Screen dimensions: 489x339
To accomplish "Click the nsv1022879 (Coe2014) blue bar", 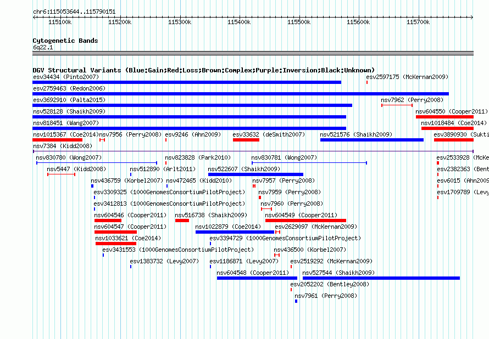I will [x=235, y=232].
